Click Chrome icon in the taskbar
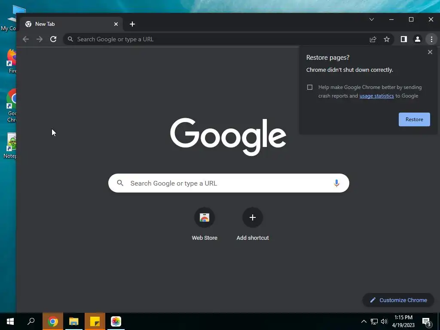This screenshot has height=330, width=440. 53,321
